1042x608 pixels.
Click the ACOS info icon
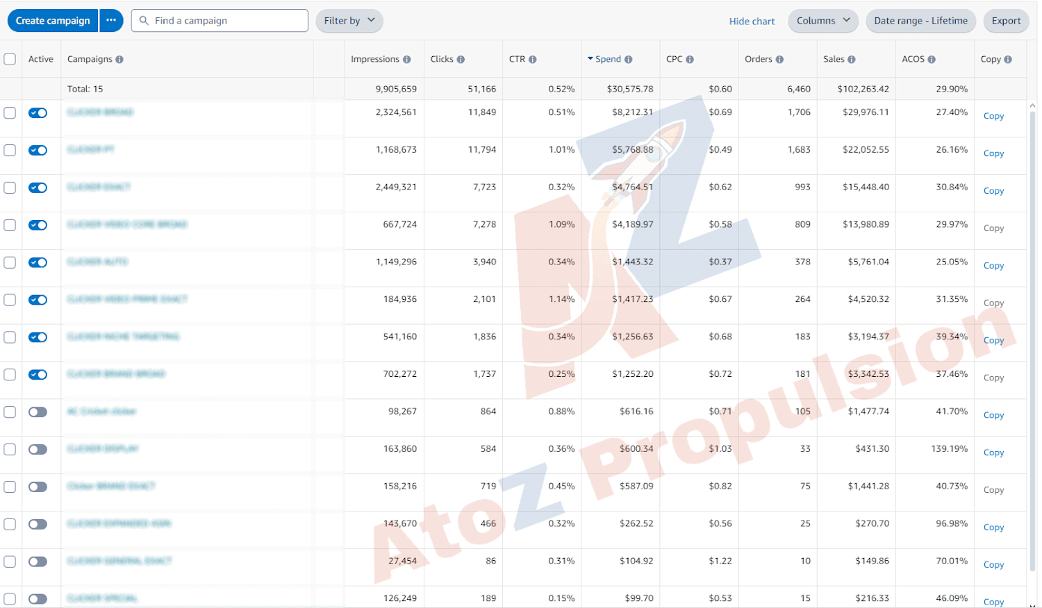pos(932,60)
